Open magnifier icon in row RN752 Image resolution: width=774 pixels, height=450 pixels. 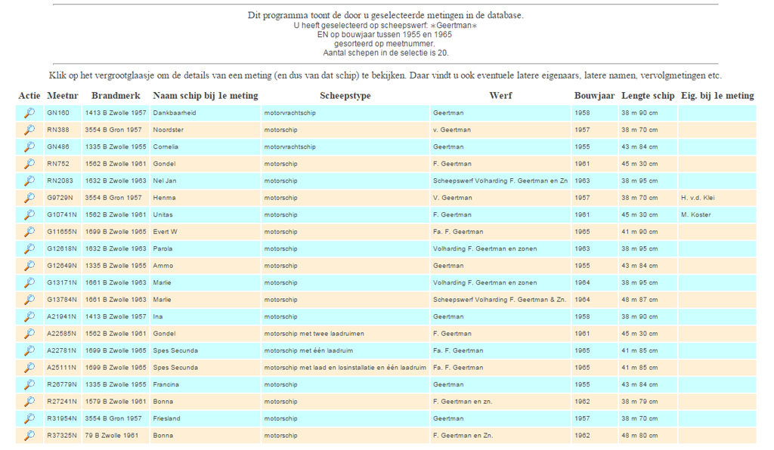click(29, 164)
